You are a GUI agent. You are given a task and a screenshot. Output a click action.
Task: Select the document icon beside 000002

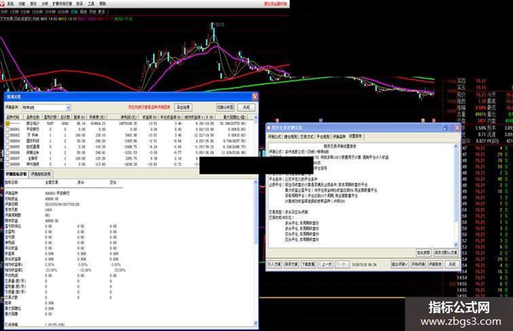pos(8,134)
